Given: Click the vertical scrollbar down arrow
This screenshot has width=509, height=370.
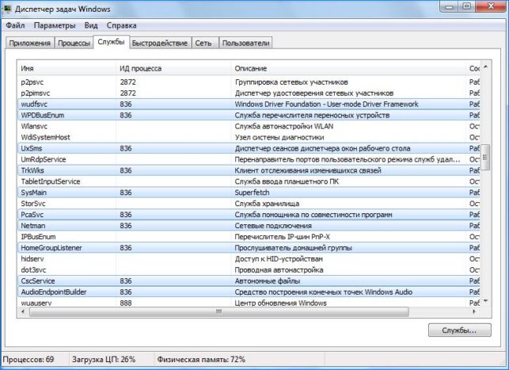Looking at the screenshot, I should [x=485, y=301].
